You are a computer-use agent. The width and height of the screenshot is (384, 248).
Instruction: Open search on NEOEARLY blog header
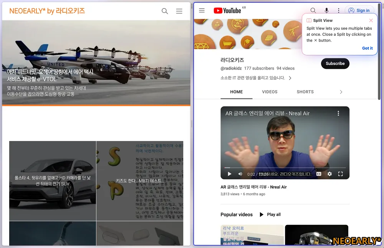(x=165, y=11)
